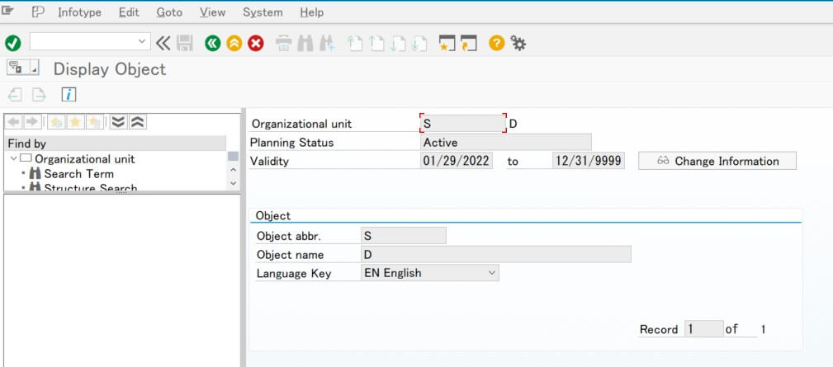The height and width of the screenshot is (367, 833).
Task: Click the Find by header
Action: (x=116, y=144)
